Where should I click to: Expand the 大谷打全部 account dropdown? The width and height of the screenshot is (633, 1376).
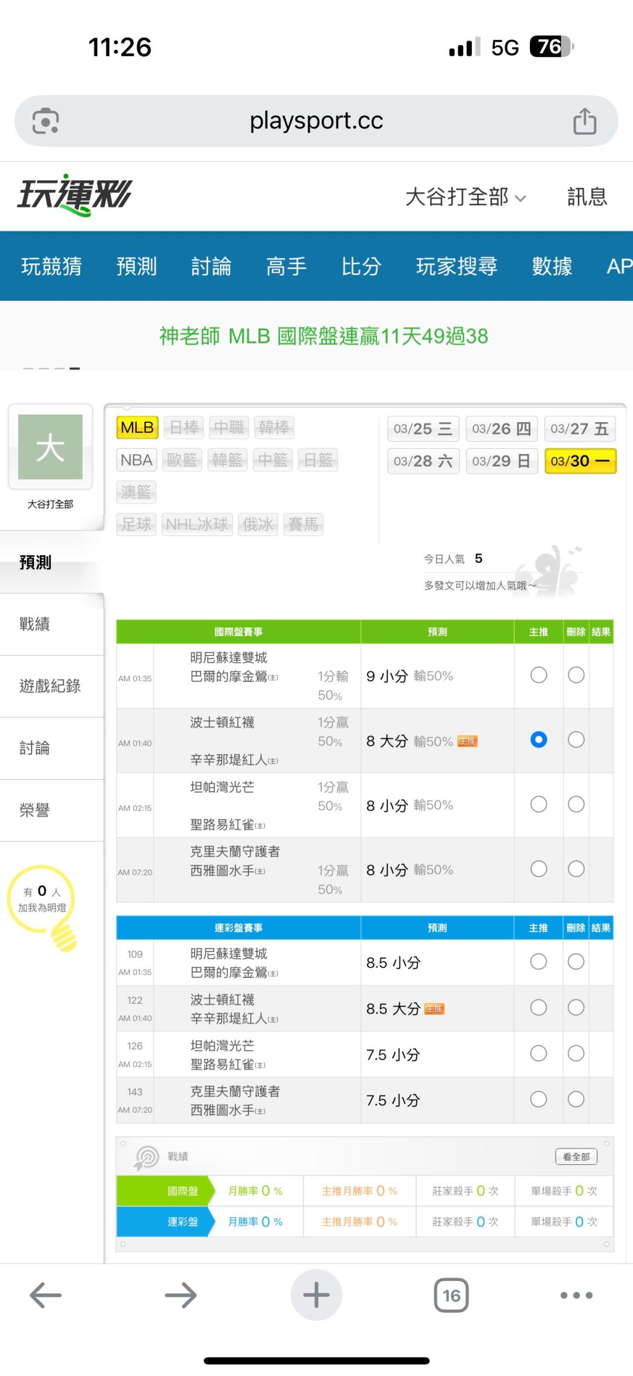pos(465,197)
